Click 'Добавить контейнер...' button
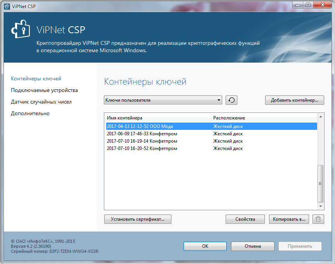The width and height of the screenshot is (335, 264). [295, 100]
